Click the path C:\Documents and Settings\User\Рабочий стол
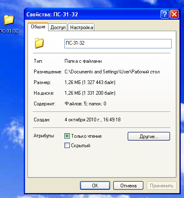184x198 pixels. coord(112,72)
